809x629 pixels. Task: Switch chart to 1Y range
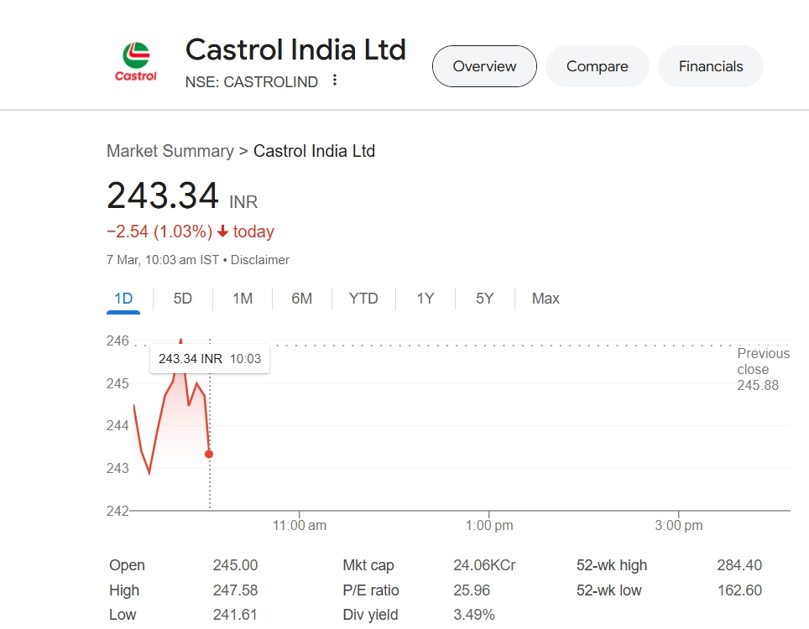tap(425, 299)
